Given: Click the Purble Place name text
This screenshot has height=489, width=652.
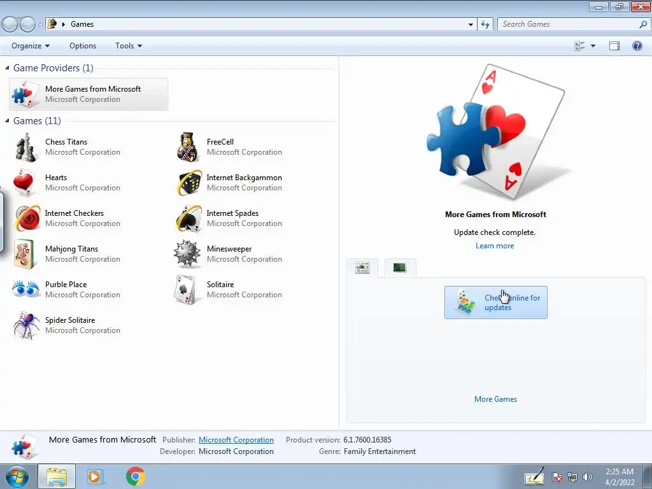Looking at the screenshot, I should click(x=66, y=285).
